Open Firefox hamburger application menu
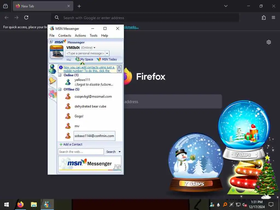 pos(273,17)
